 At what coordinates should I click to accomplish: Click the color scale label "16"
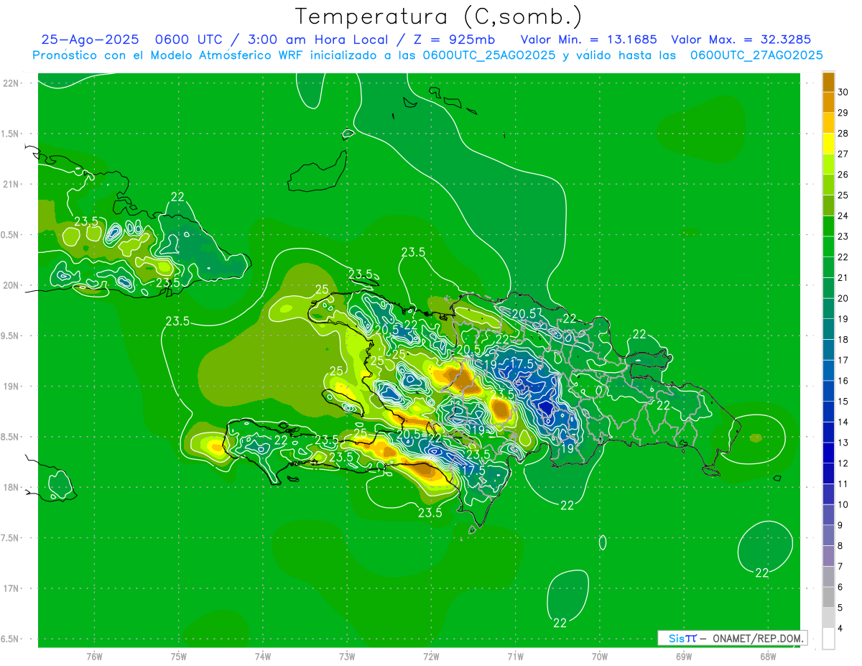843,381
